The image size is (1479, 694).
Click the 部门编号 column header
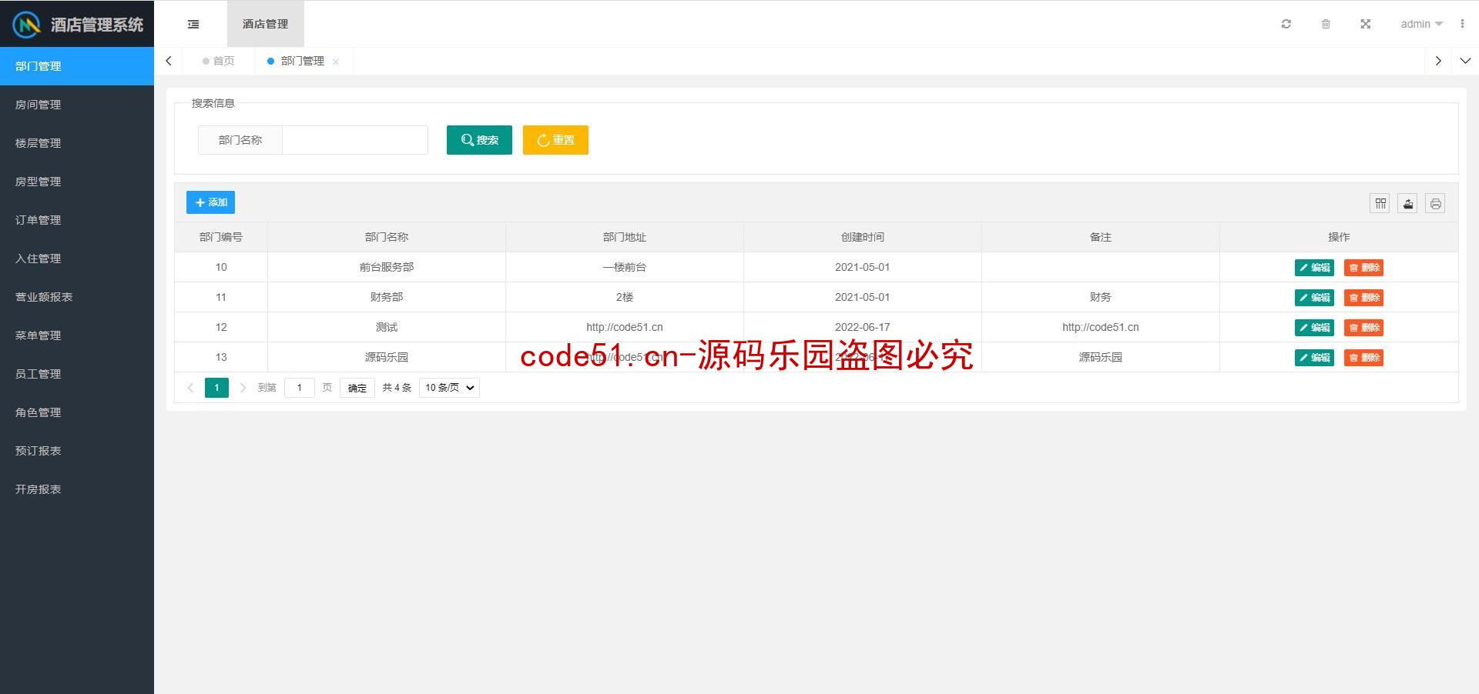coord(221,237)
